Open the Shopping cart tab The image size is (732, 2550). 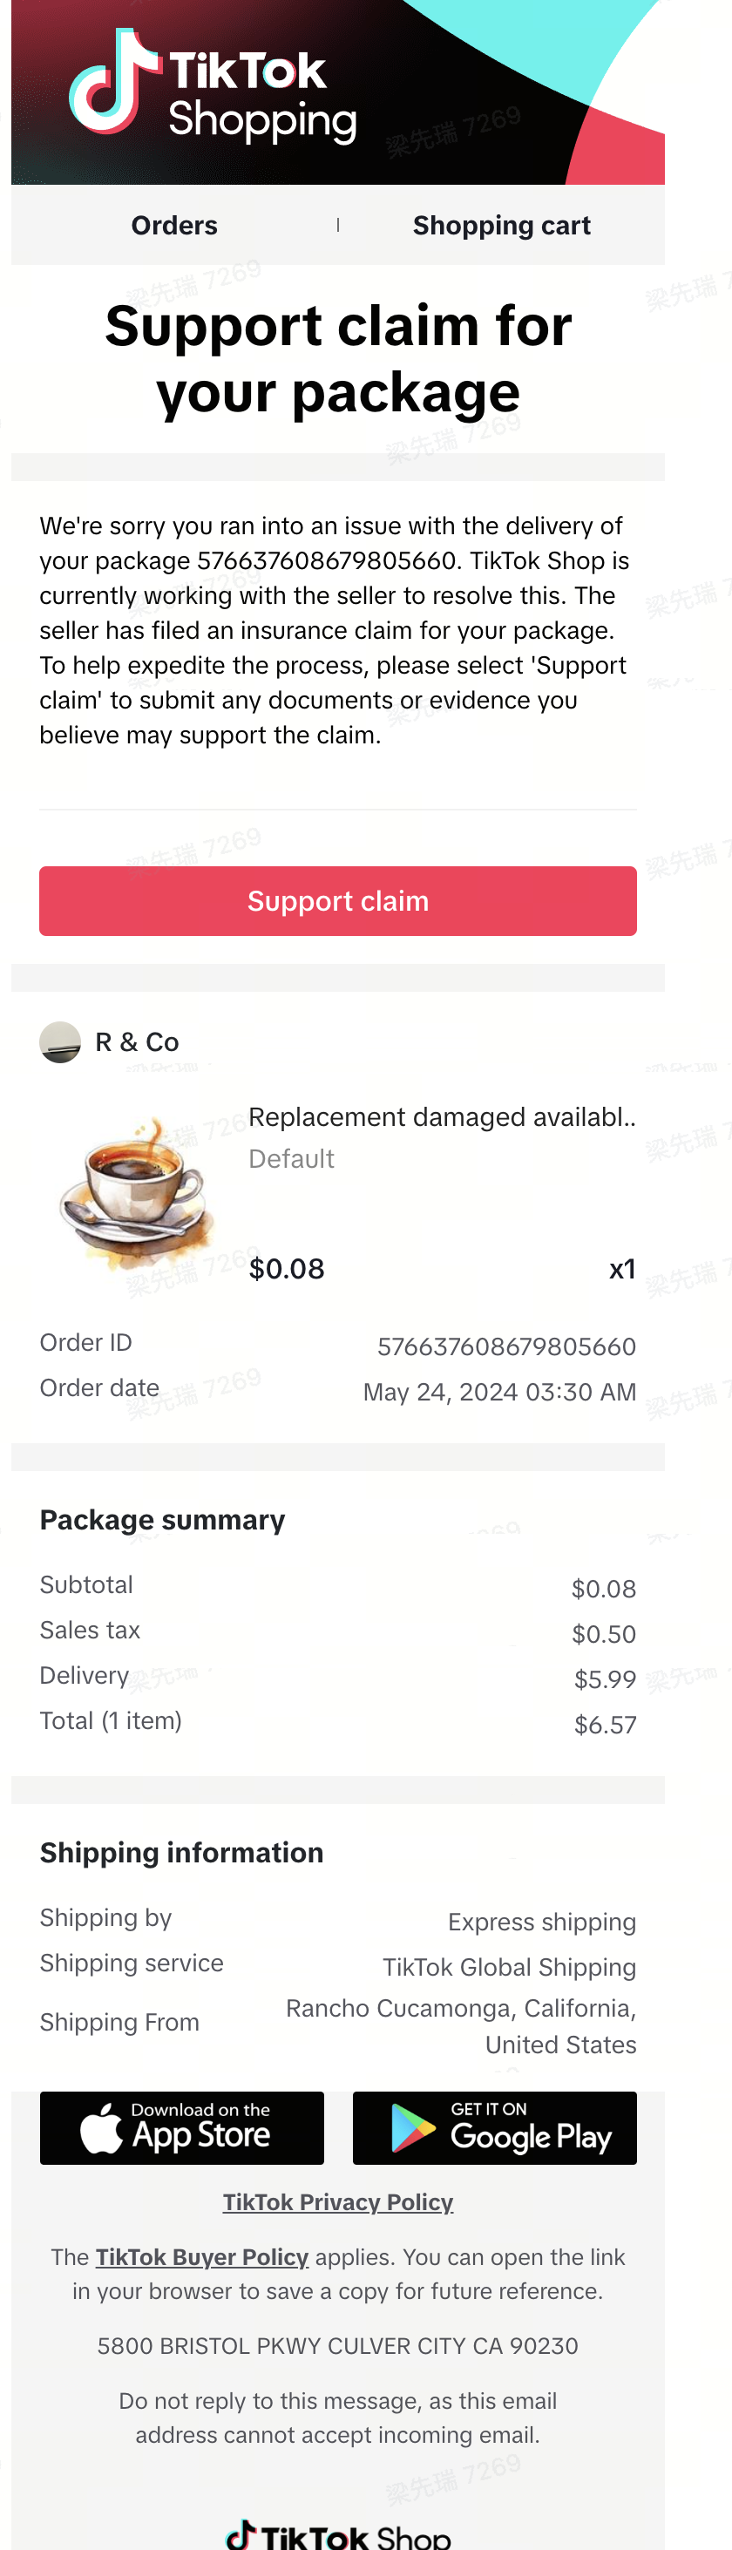502,226
